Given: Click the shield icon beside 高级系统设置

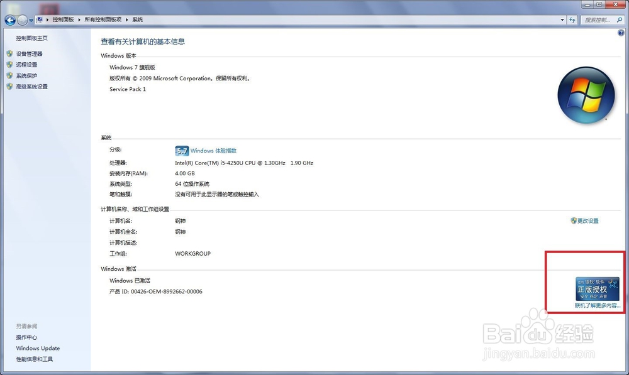Looking at the screenshot, I should pos(9,86).
